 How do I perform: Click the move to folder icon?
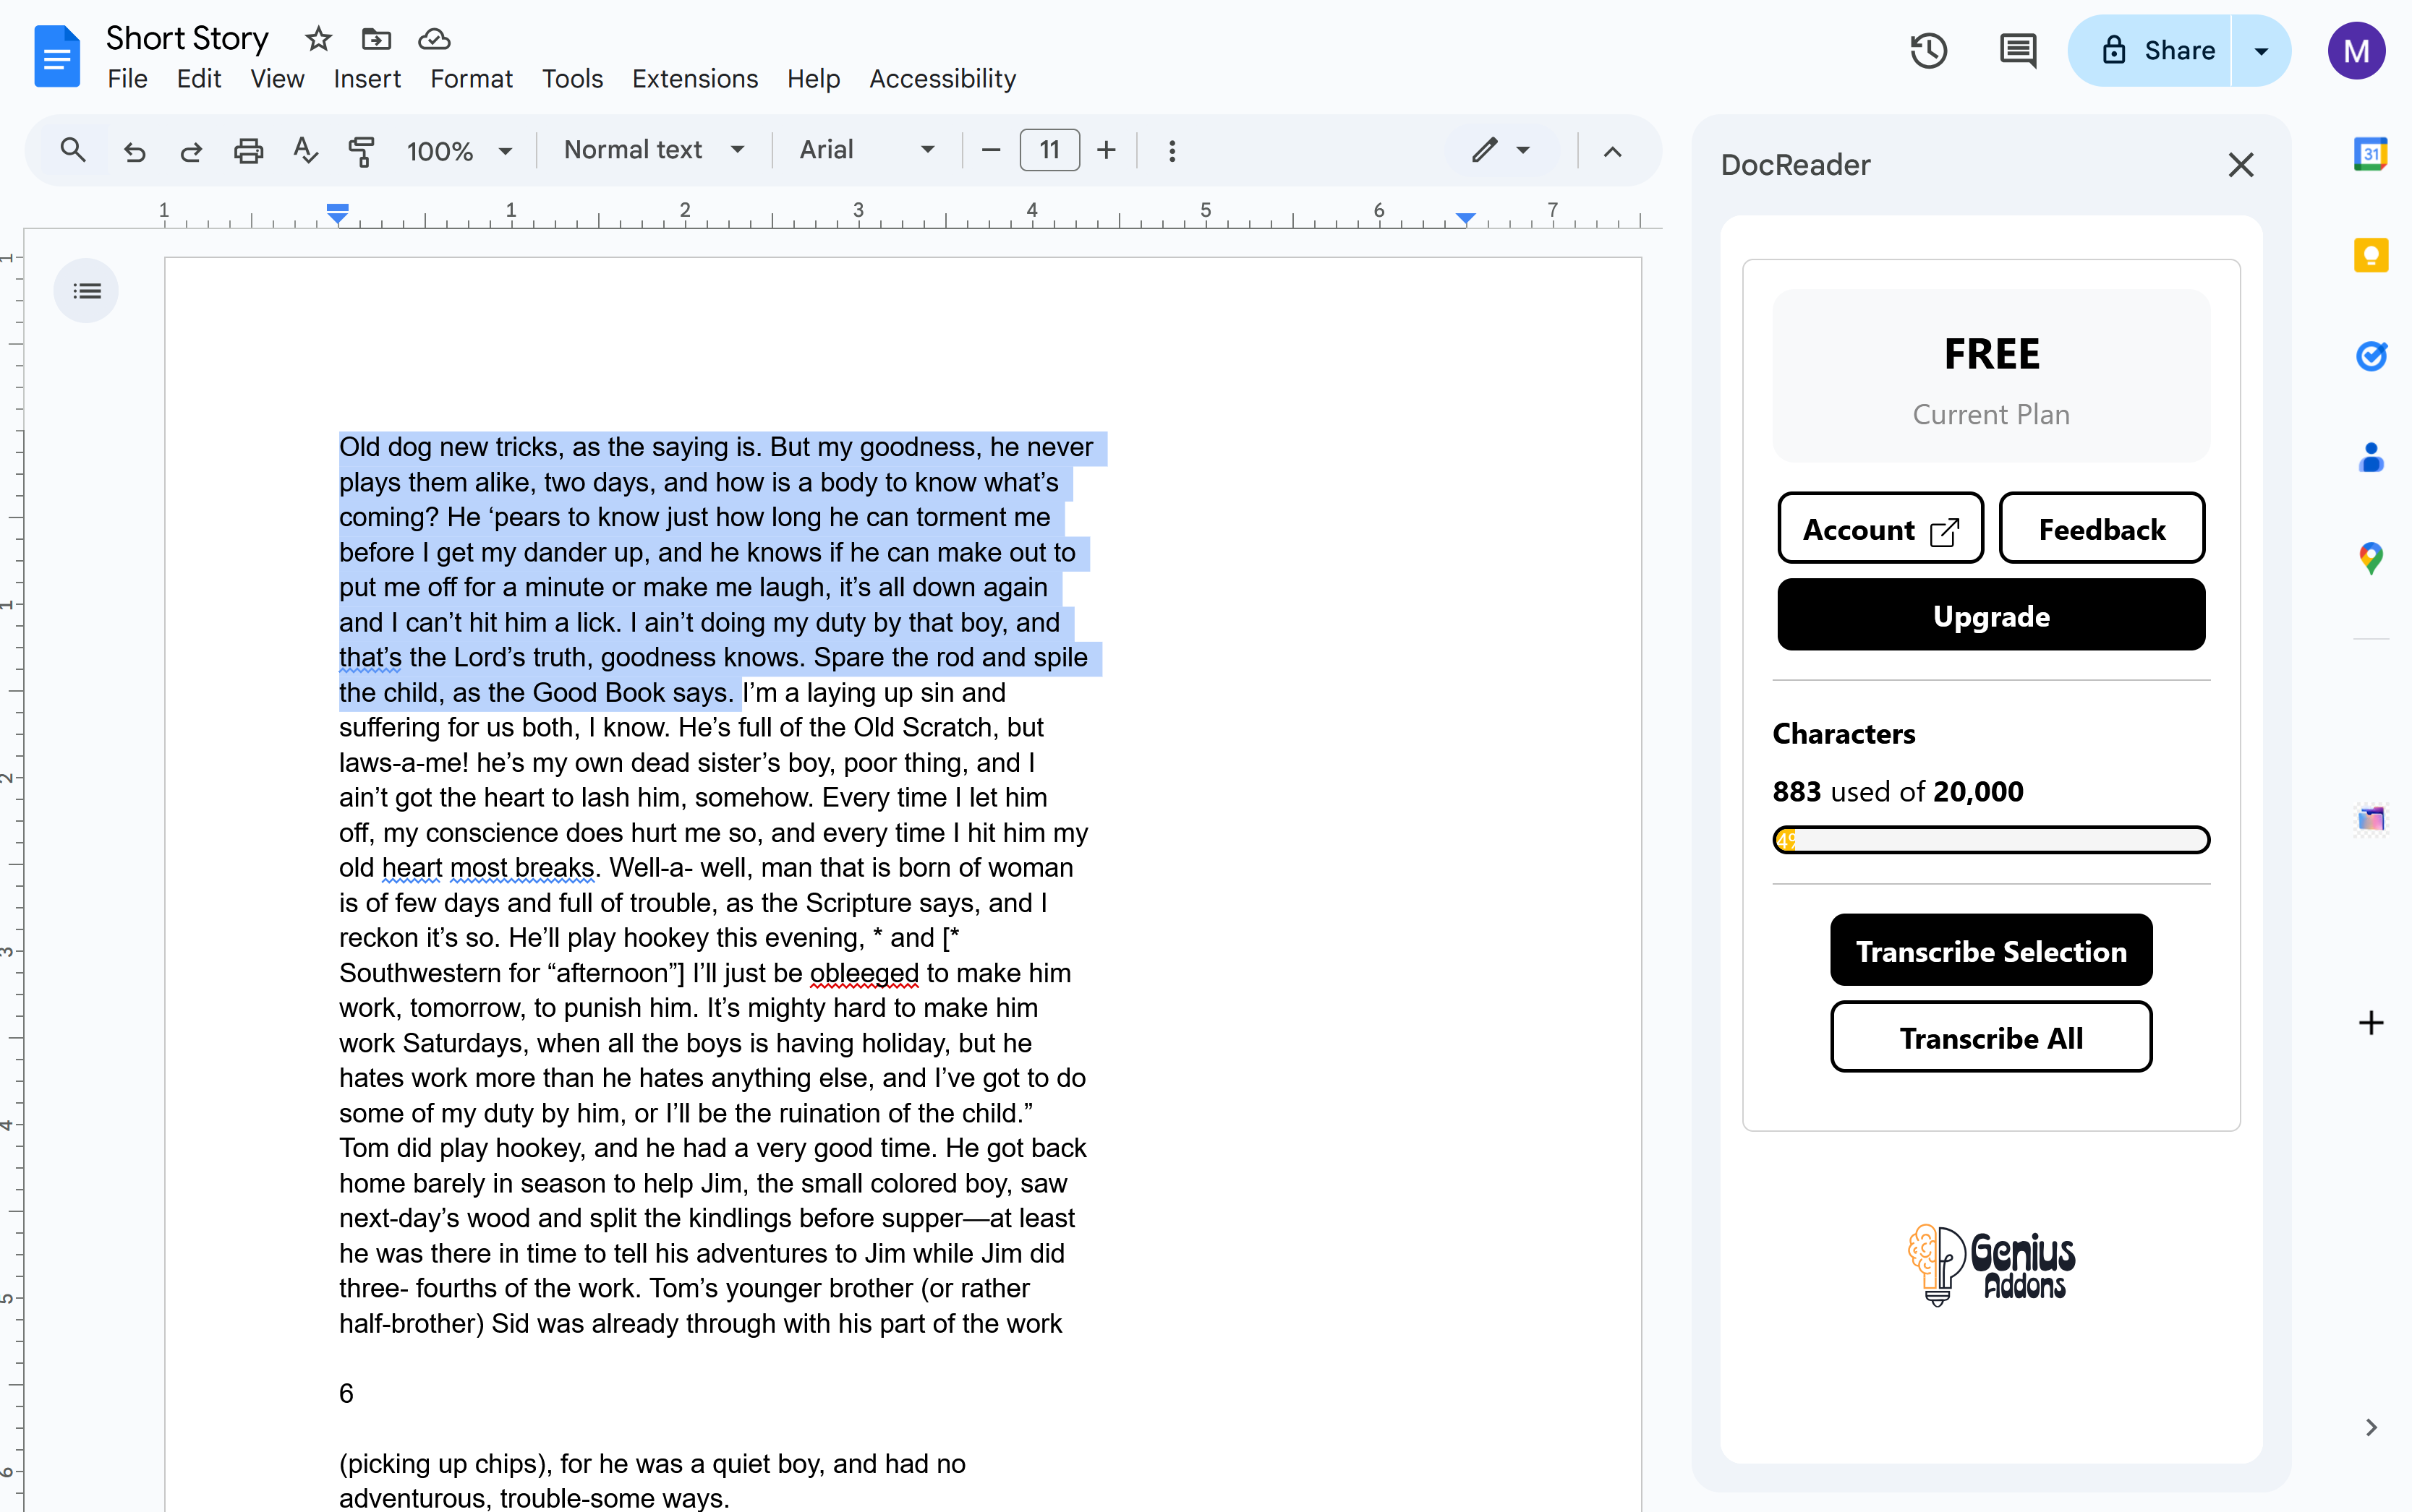(376, 39)
